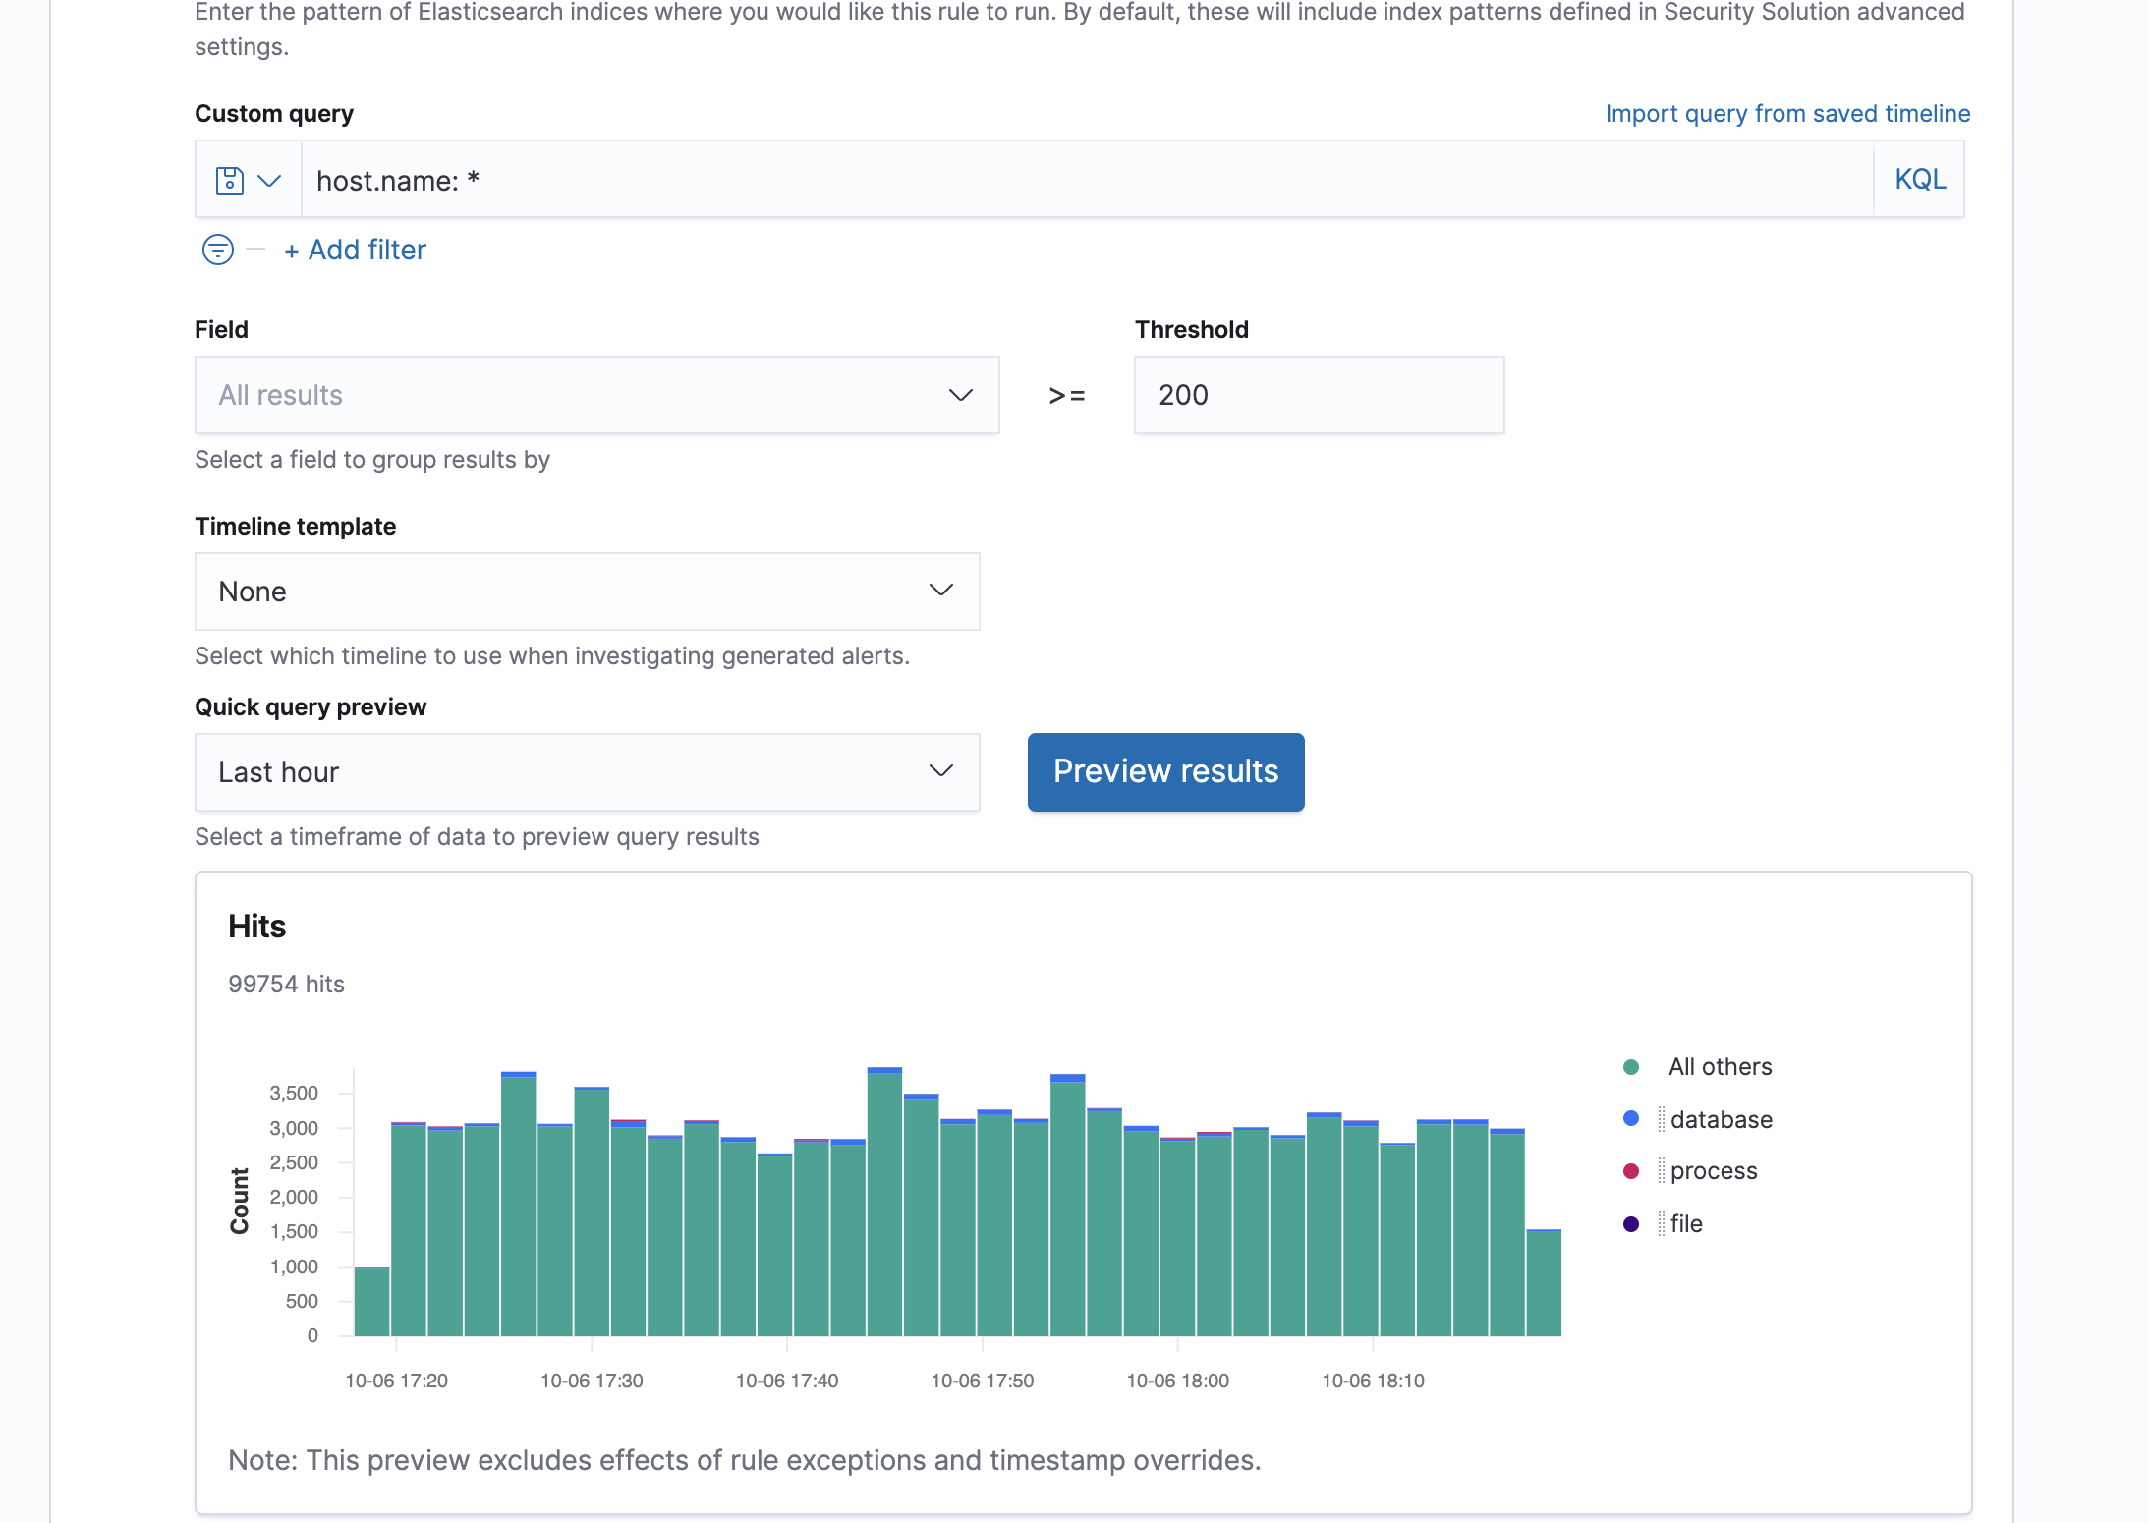The width and height of the screenshot is (2148, 1523).
Task: Click Import query from saved timeline
Action: point(1787,114)
